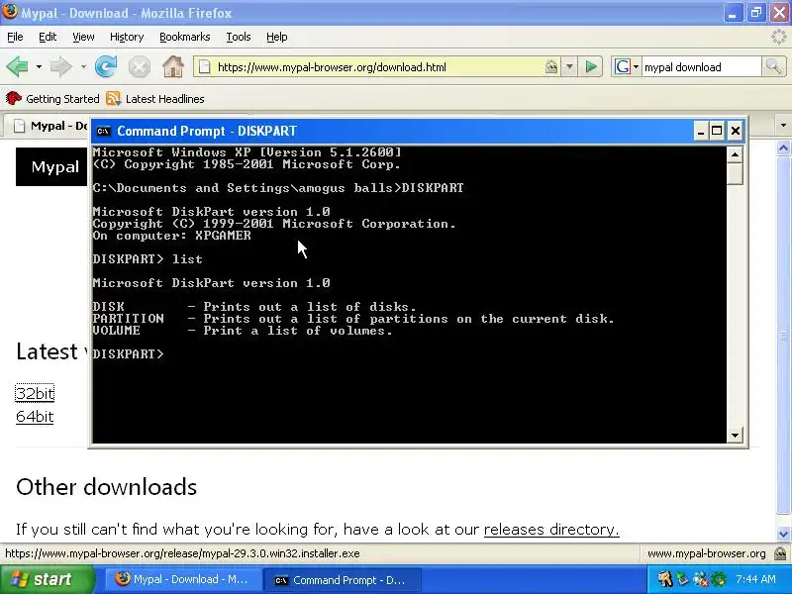
Task: Click first system tray icon
Action: point(665,579)
